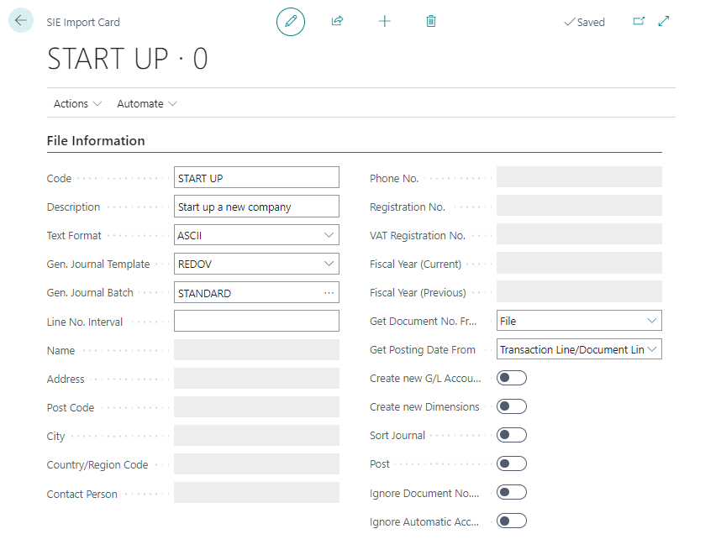Image resolution: width=721 pixels, height=555 pixels.
Task: Click the share icon
Action: [338, 21]
